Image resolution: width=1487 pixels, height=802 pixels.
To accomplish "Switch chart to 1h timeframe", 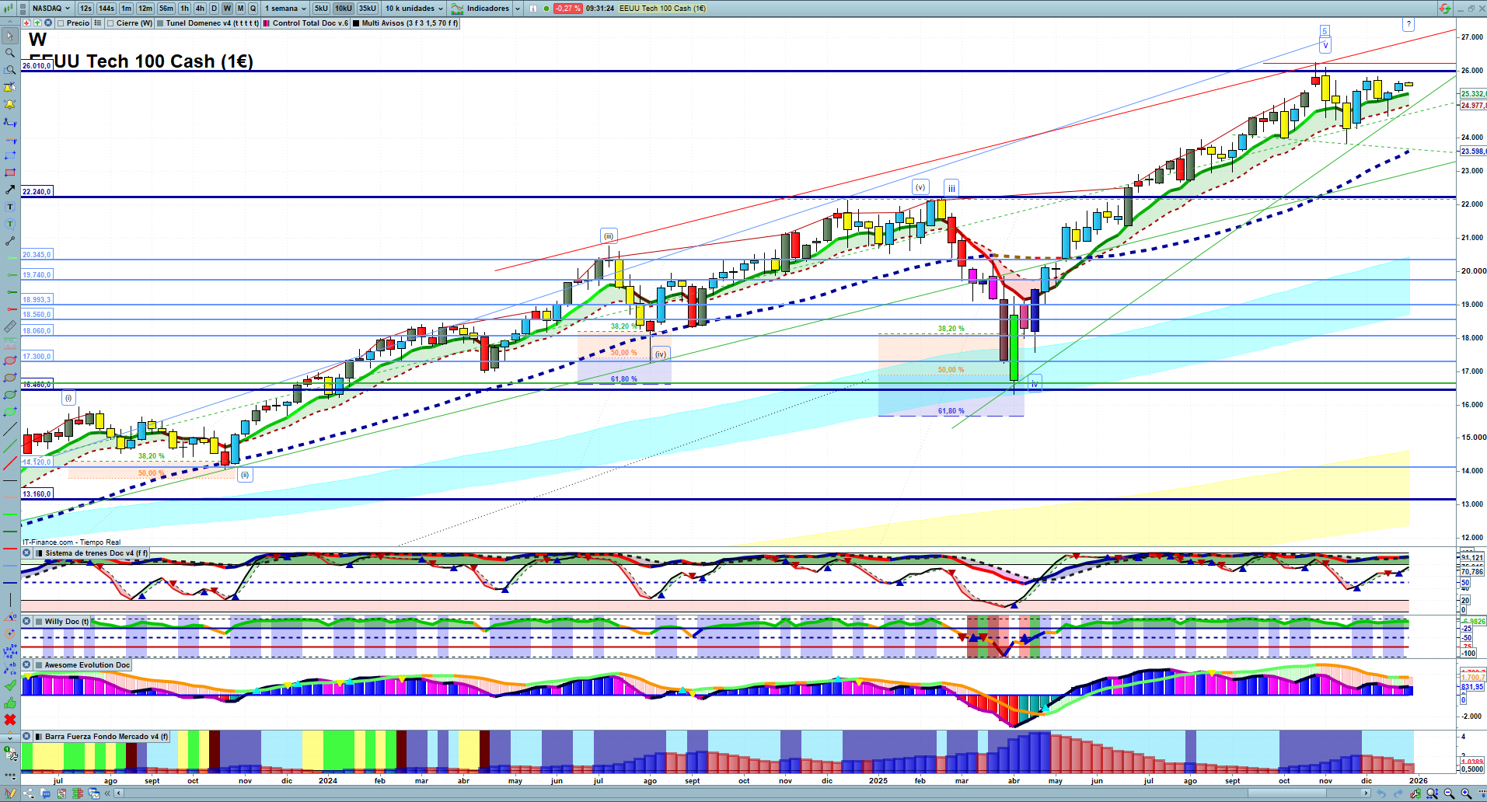I will click(x=184, y=9).
